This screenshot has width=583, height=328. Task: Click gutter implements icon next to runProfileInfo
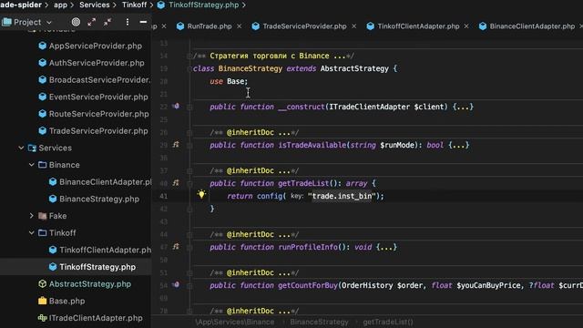pos(176,246)
